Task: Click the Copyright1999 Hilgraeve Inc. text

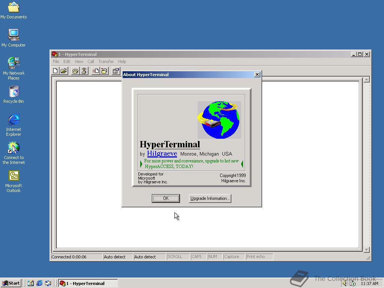Action: [232, 178]
